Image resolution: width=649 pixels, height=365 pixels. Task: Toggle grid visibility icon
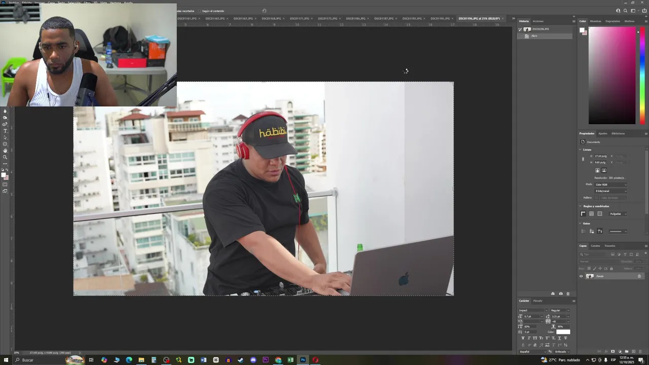click(x=591, y=213)
